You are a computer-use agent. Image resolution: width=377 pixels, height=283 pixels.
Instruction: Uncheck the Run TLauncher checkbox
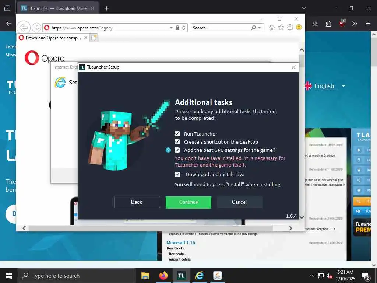tap(177, 134)
